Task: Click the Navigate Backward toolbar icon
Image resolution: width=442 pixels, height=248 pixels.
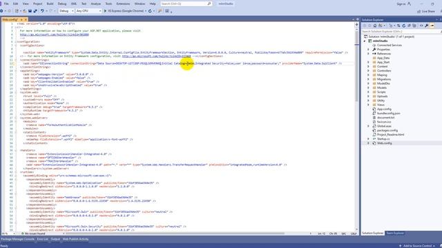Action: coord(1,11)
